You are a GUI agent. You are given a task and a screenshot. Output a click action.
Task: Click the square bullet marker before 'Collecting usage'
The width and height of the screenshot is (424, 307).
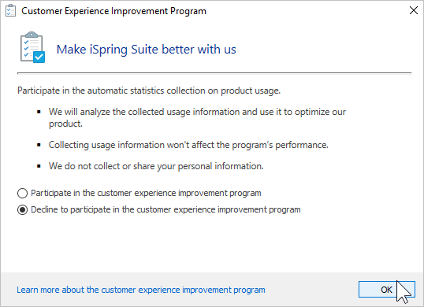(39, 145)
